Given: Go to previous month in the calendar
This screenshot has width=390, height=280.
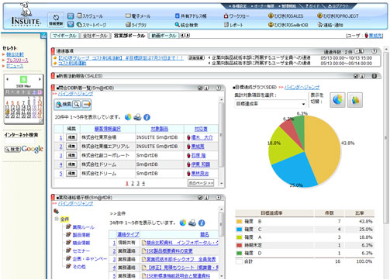Looking at the screenshot, I should pyautogui.click(x=8, y=79).
